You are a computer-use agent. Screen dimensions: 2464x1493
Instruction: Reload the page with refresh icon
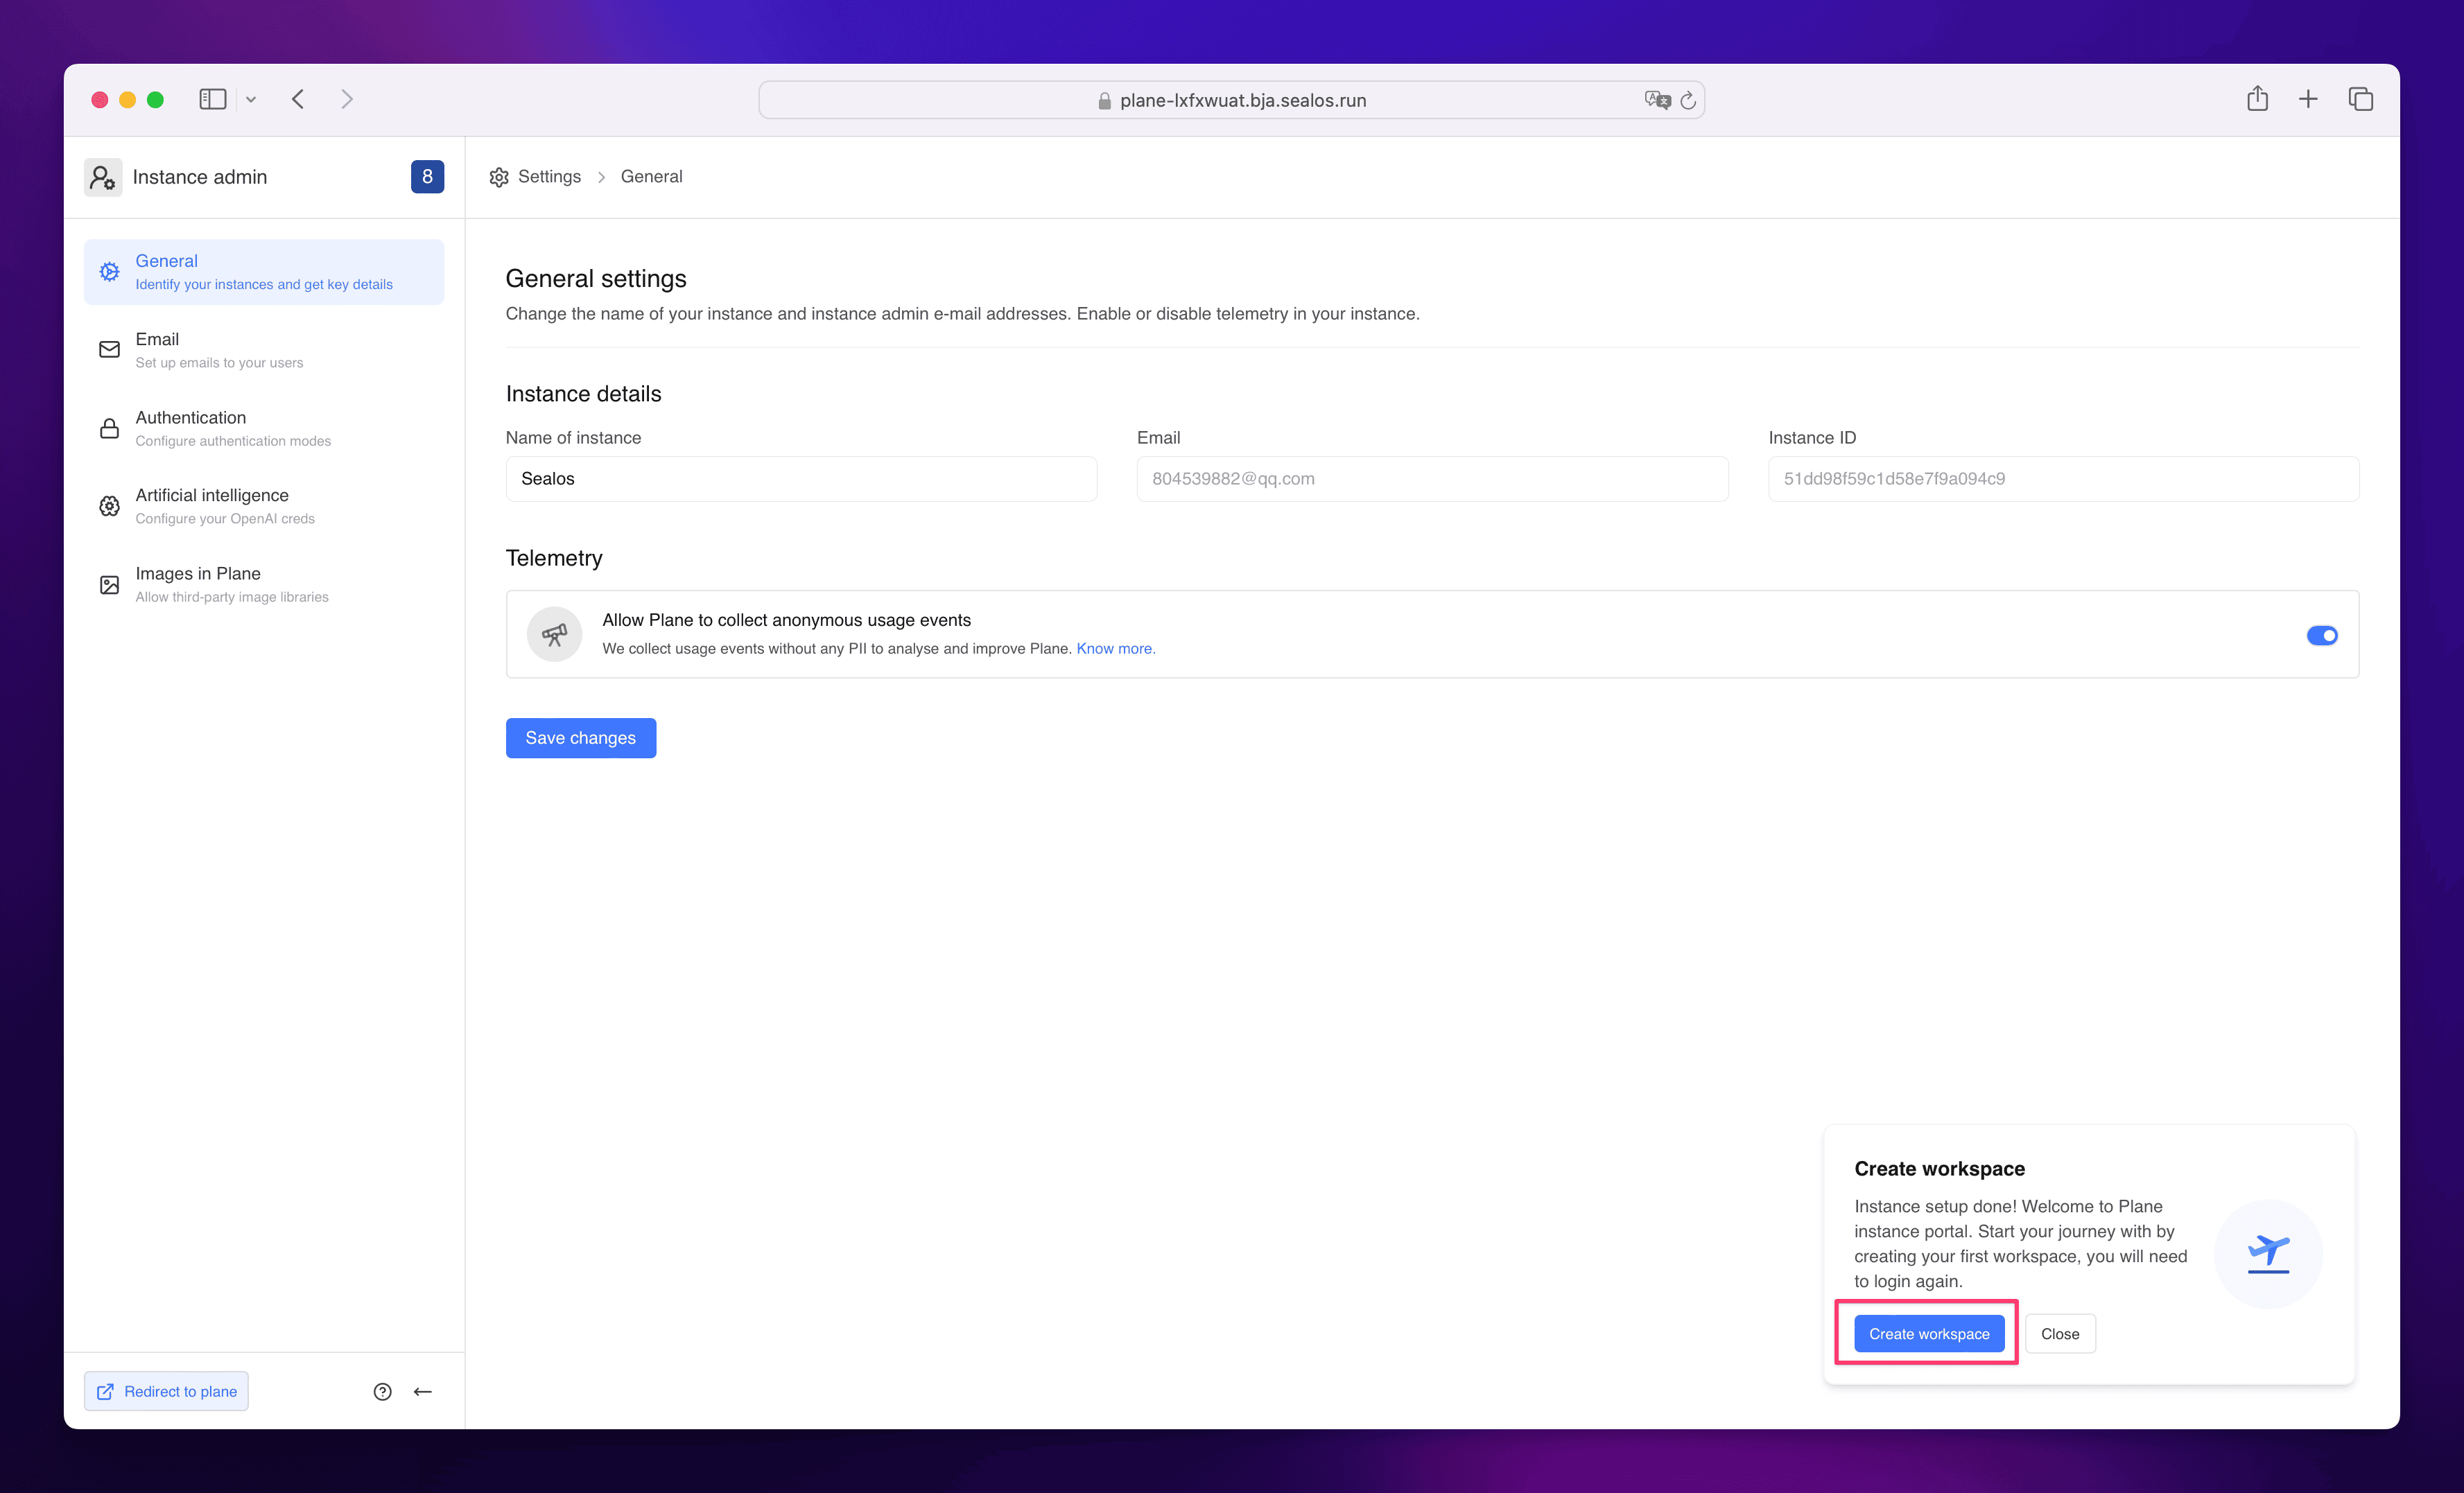tap(1688, 100)
